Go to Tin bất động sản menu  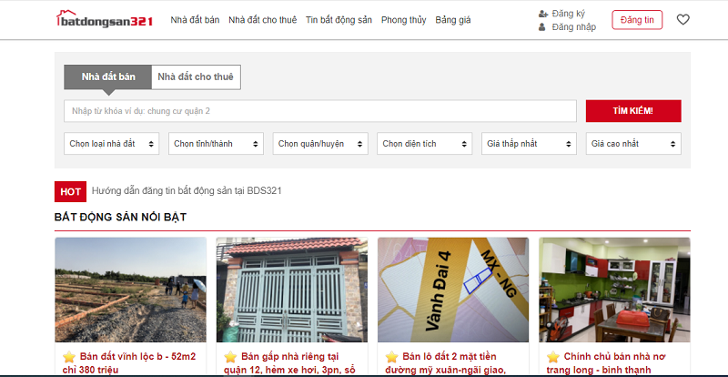[x=339, y=20]
